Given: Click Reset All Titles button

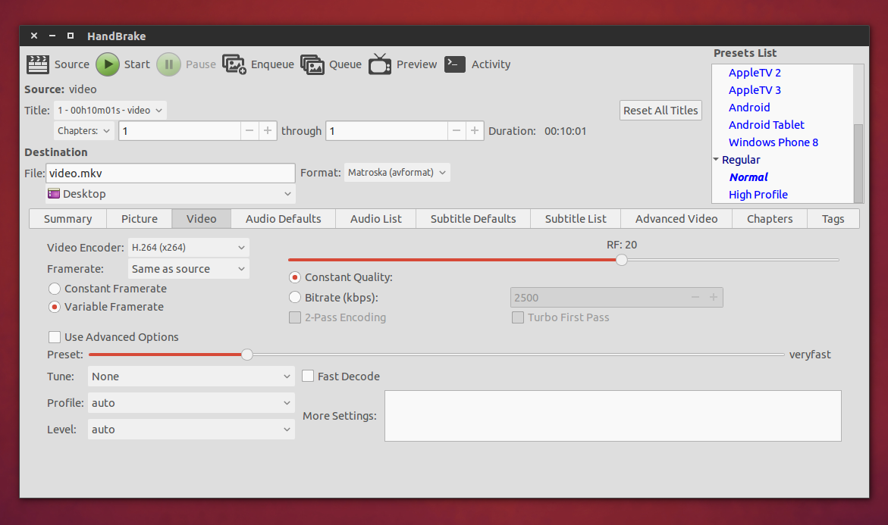Looking at the screenshot, I should point(661,111).
